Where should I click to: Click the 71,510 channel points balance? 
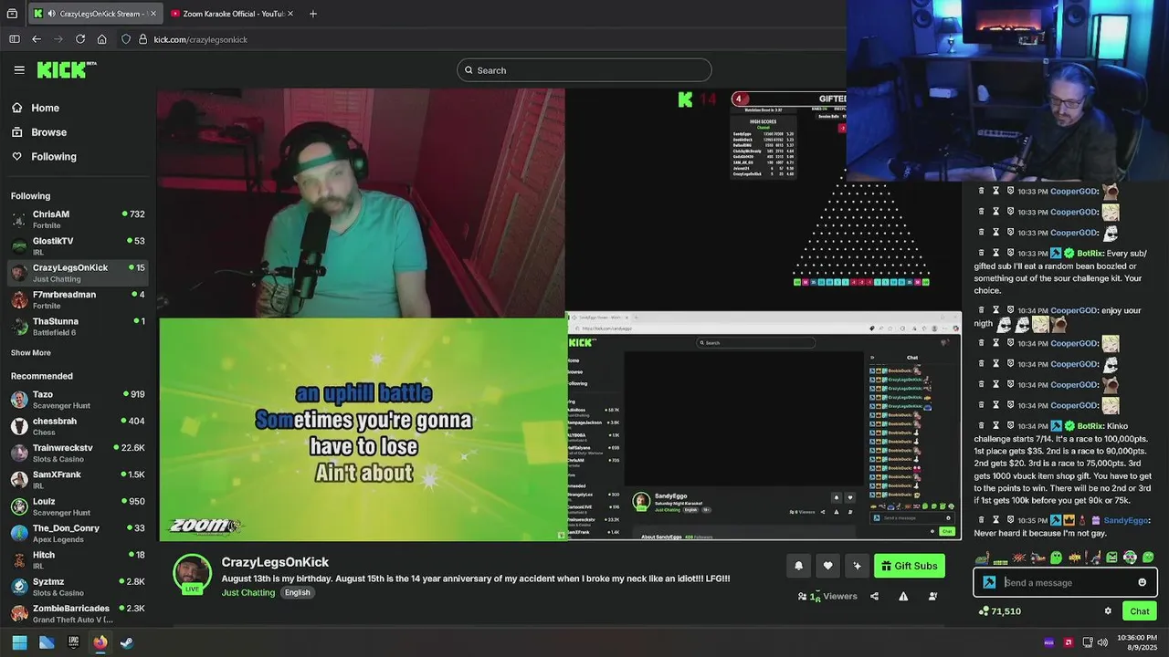tap(999, 611)
